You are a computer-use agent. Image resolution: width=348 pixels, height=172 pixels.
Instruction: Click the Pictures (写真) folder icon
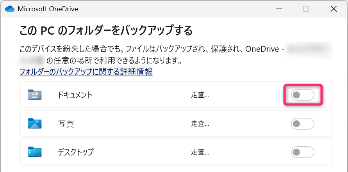coord(35,124)
